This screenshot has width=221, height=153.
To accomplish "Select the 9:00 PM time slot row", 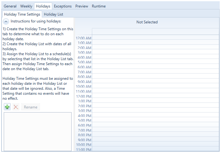I will coord(155,139).
